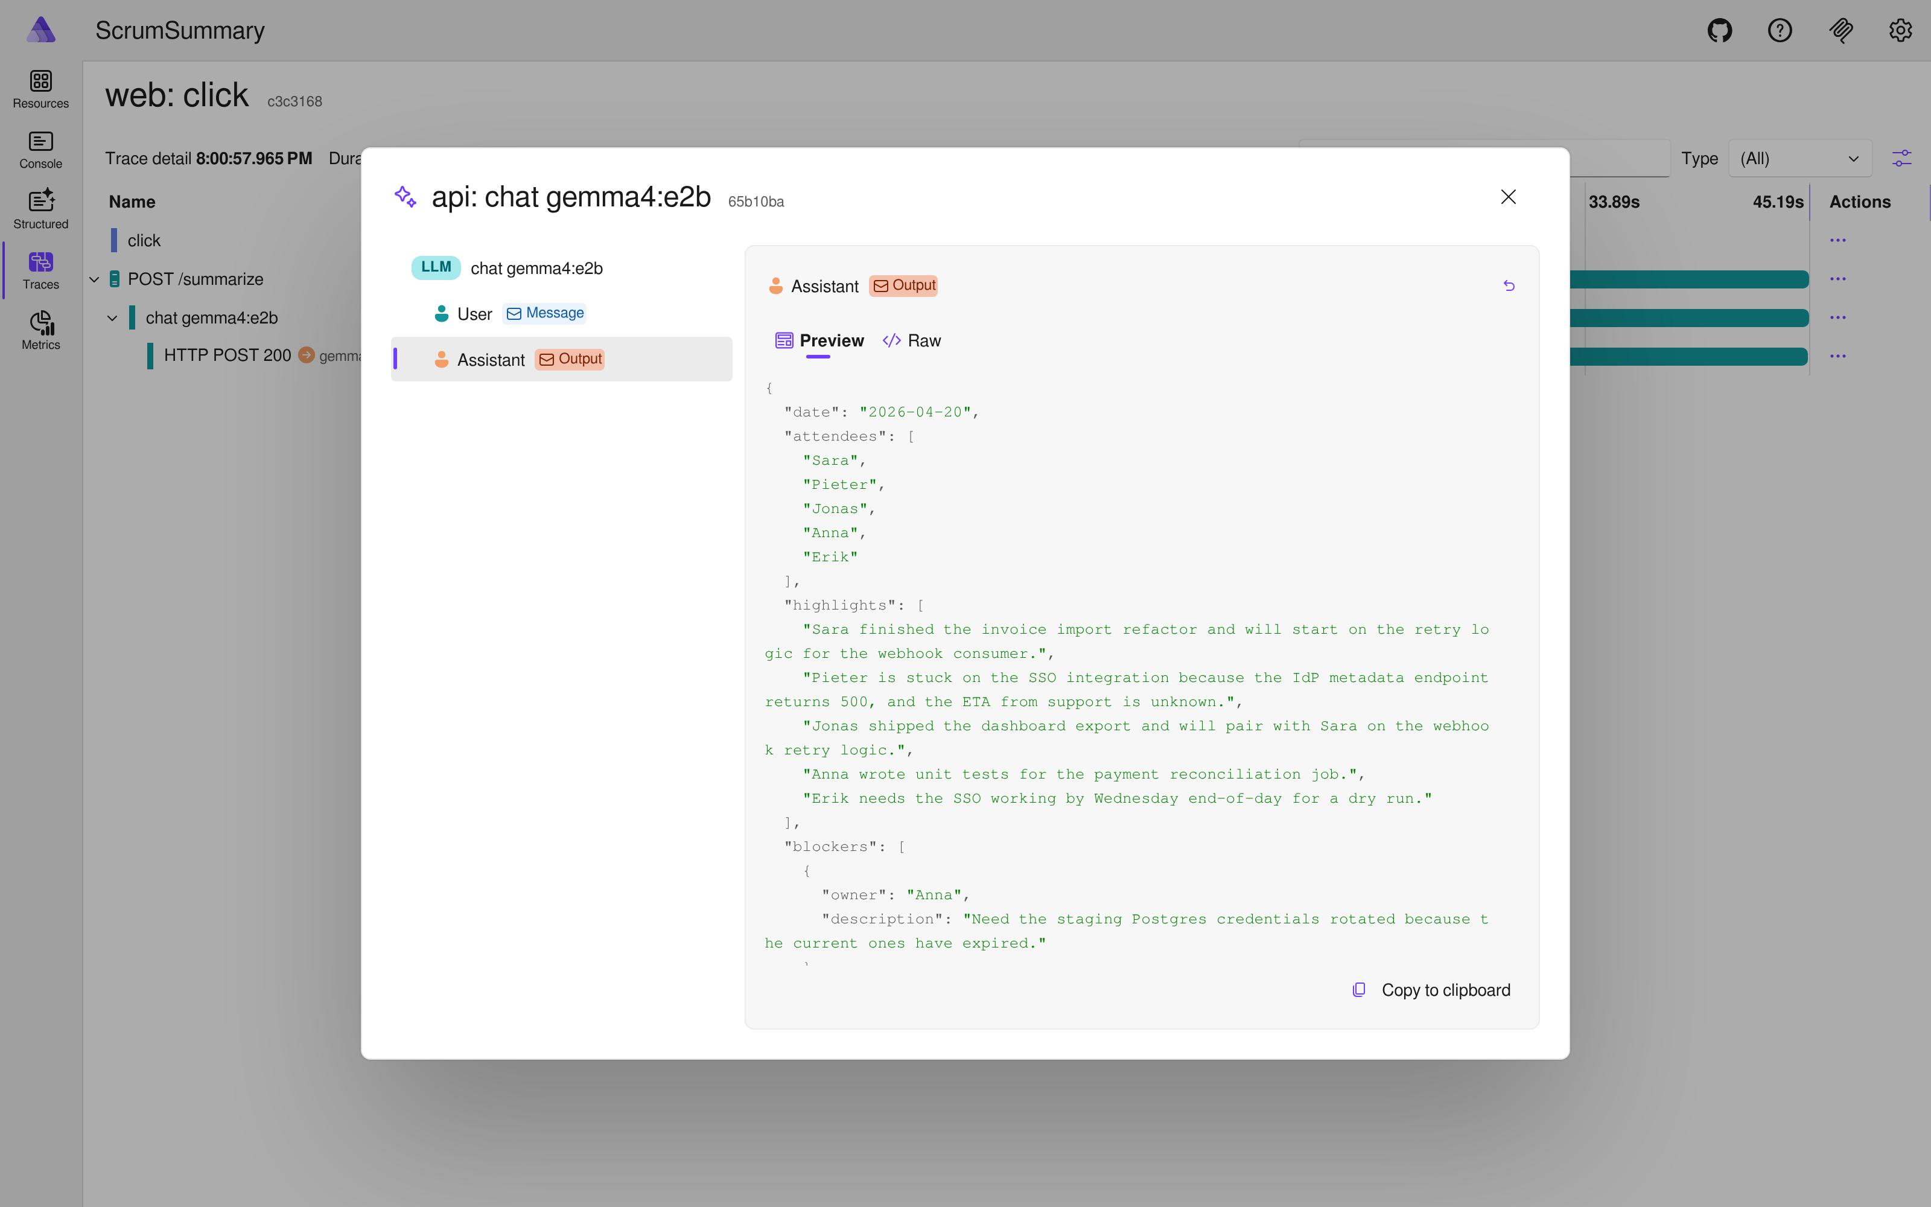
Task: Open the Console panel in the sidebar
Action: pos(40,149)
